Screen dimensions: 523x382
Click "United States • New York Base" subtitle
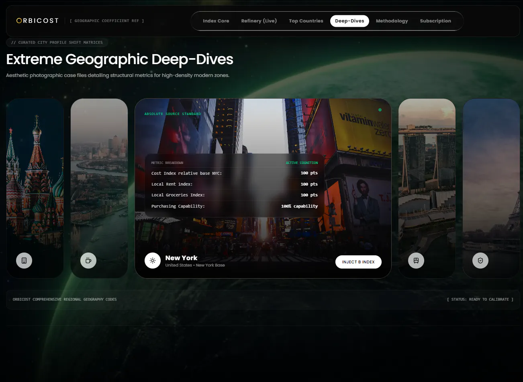pyautogui.click(x=195, y=265)
